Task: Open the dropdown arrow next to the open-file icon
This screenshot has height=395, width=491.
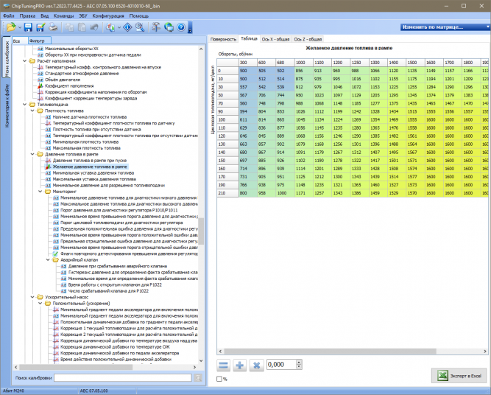Action: (19, 27)
